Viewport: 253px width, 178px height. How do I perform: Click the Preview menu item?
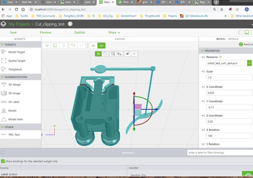pyautogui.click(x=46, y=33)
